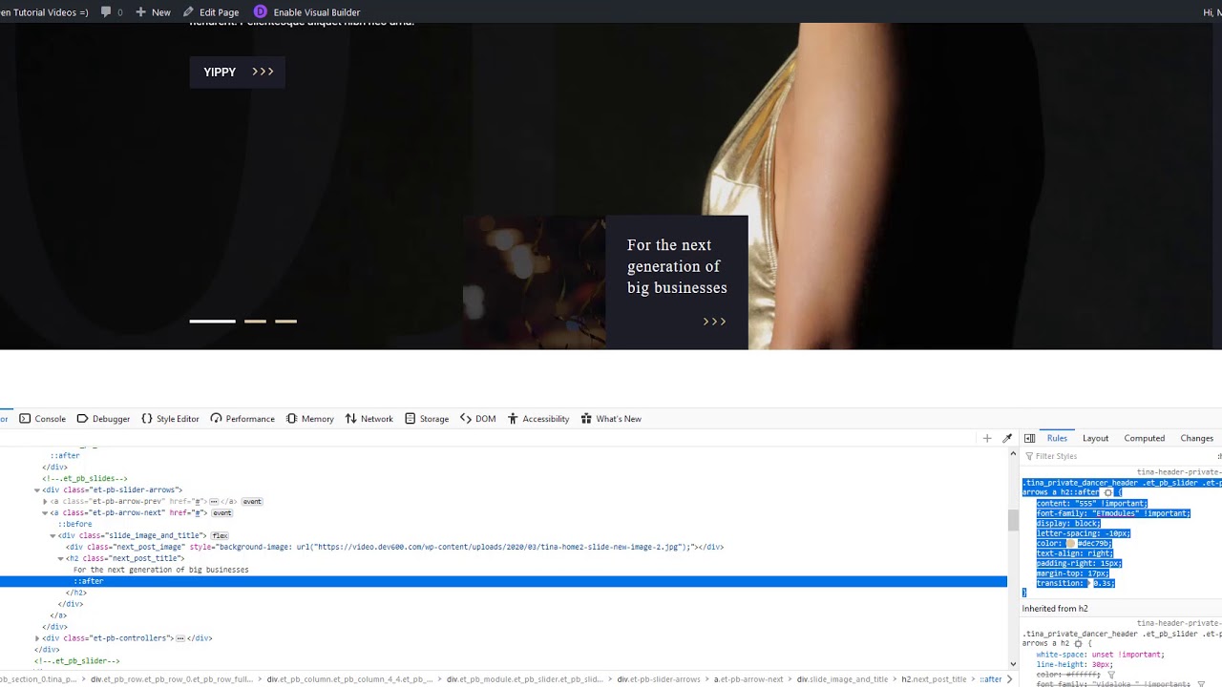Click selector highlighter icon next to h2::after
Viewport: 1222px width, 687px height.
point(1107,492)
